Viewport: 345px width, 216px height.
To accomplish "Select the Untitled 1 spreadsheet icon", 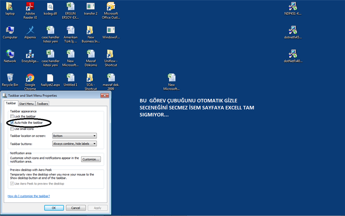I will (x=70, y=78).
